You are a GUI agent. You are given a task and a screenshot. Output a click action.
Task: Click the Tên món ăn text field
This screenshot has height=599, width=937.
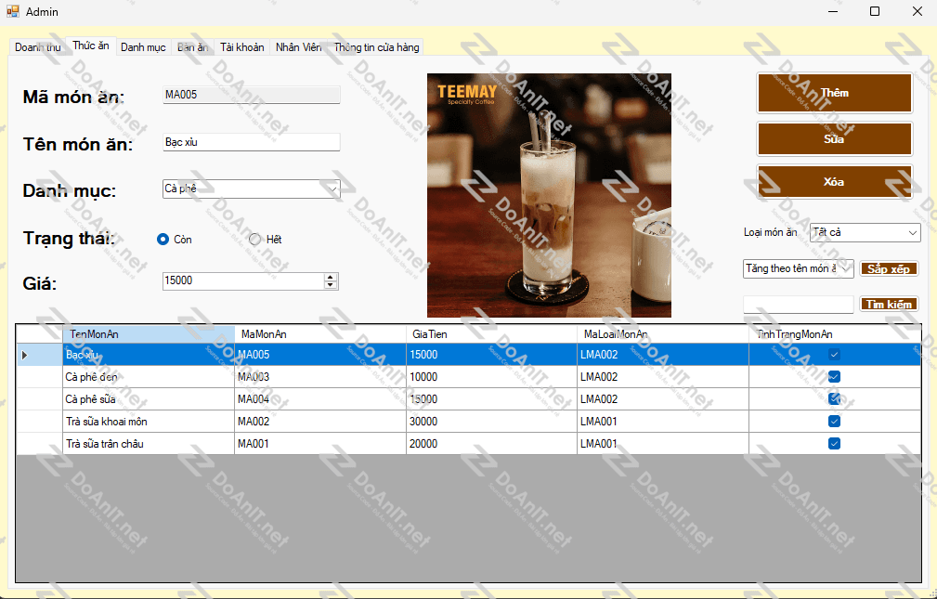point(251,142)
